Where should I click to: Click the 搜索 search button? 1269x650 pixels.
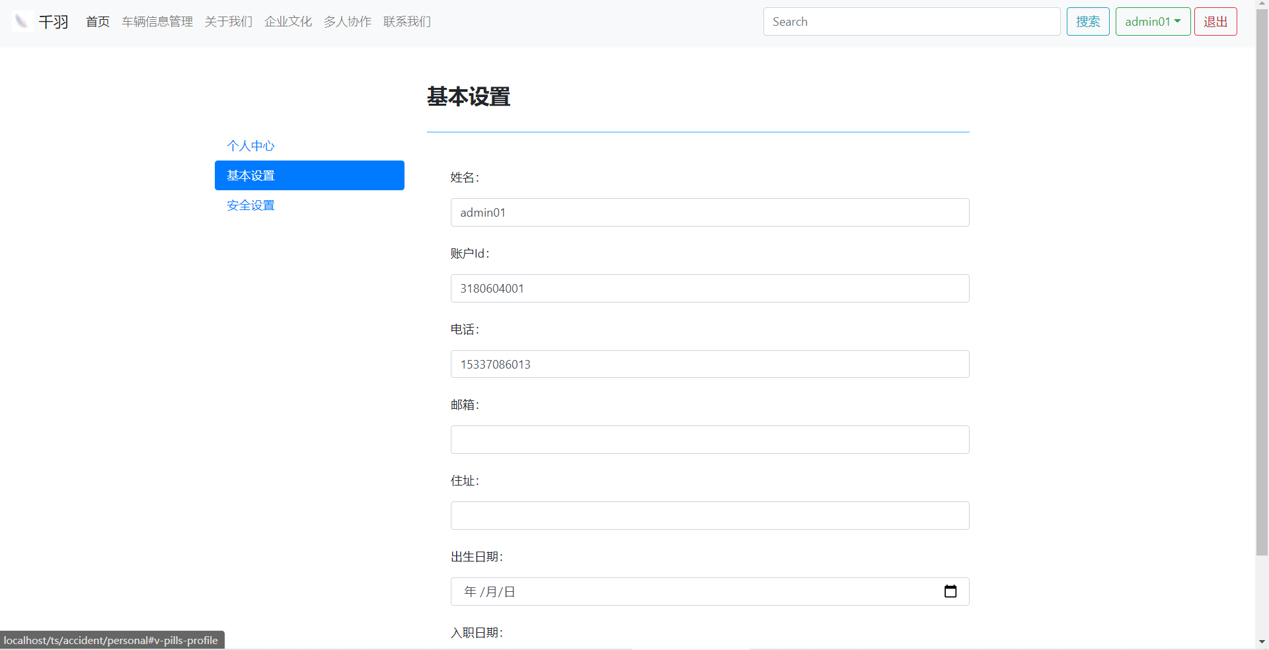point(1088,21)
